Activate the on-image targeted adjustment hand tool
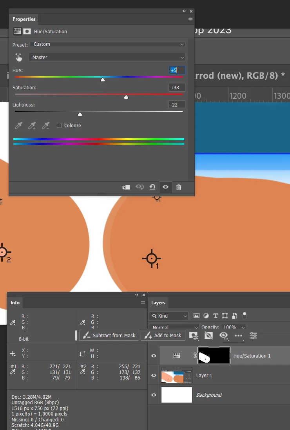 (19, 57)
